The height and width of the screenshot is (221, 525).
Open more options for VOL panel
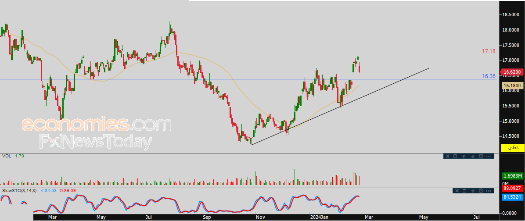coord(489,156)
